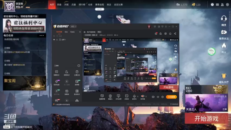Image resolution: width=231 pixels, height=130 pixels.
Task: Open hamburger menu in streaming app title bar
Action: click(x=166, y=27)
